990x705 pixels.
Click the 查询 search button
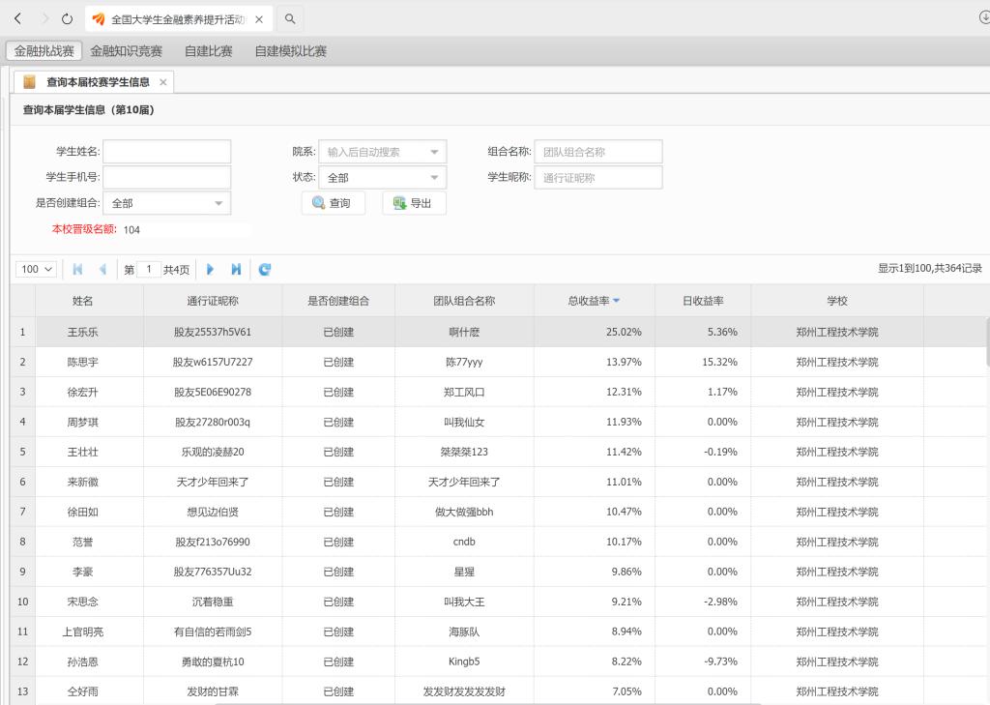click(x=334, y=203)
